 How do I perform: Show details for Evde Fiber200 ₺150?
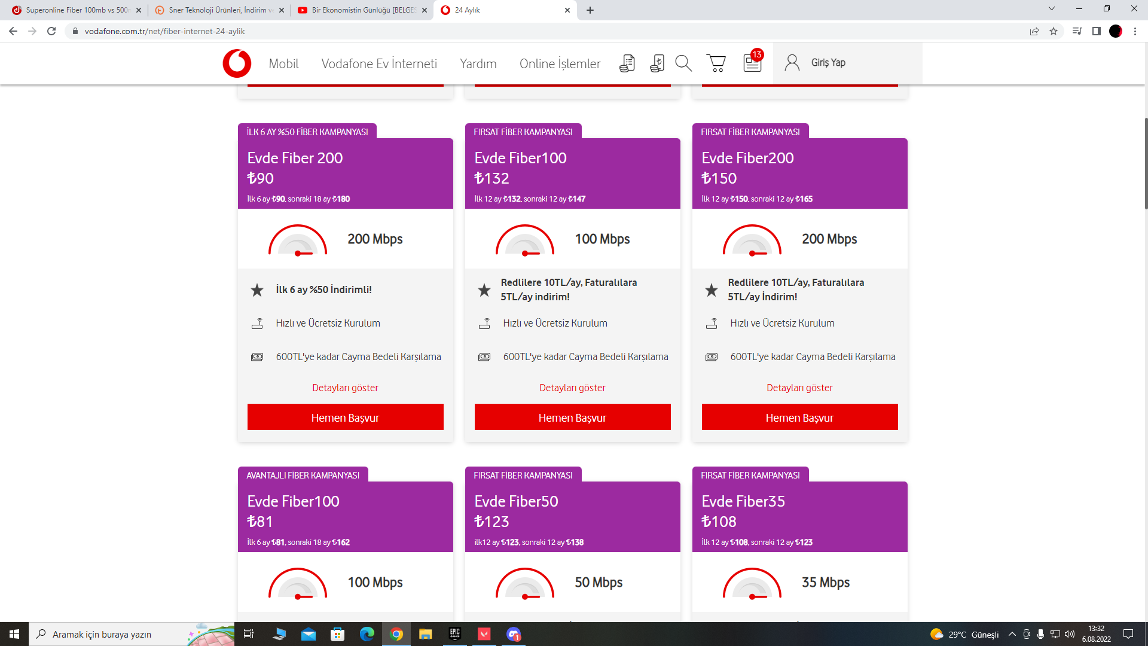click(799, 388)
